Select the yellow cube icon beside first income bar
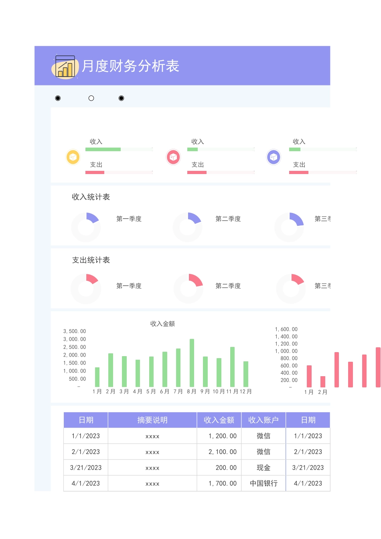381x539 pixels. click(73, 157)
